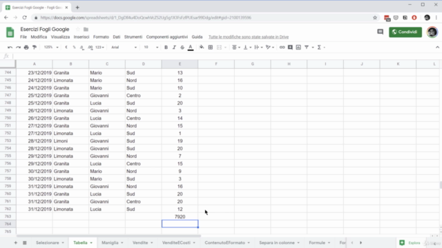Click the account avatar
This screenshot has width=442, height=248.
point(432,32)
